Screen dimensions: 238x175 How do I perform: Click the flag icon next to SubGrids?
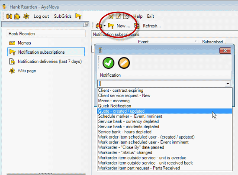point(78,16)
